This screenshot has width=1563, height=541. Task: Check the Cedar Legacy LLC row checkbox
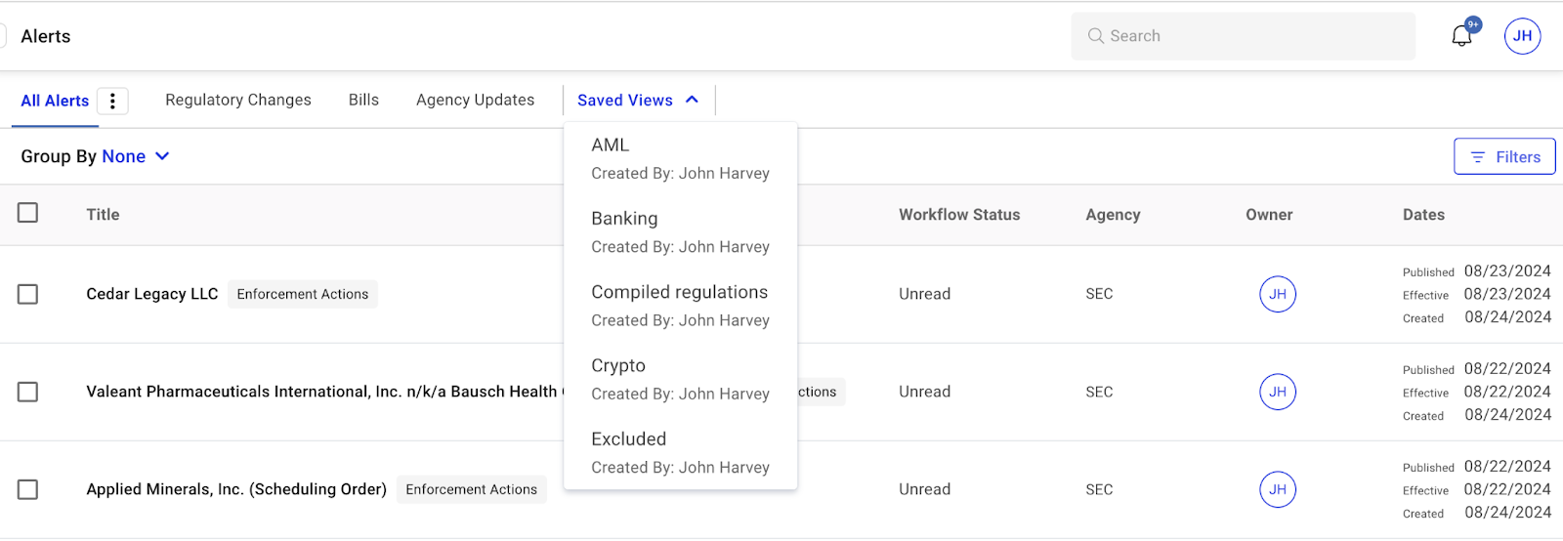(x=27, y=294)
